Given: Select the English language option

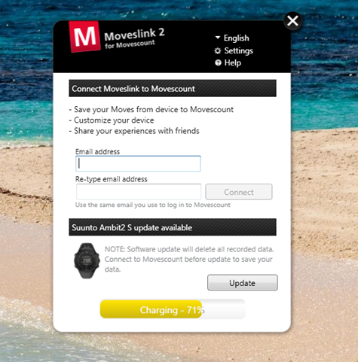Looking at the screenshot, I should (237, 38).
